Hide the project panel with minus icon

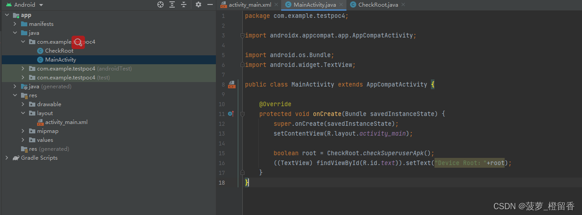click(x=210, y=4)
